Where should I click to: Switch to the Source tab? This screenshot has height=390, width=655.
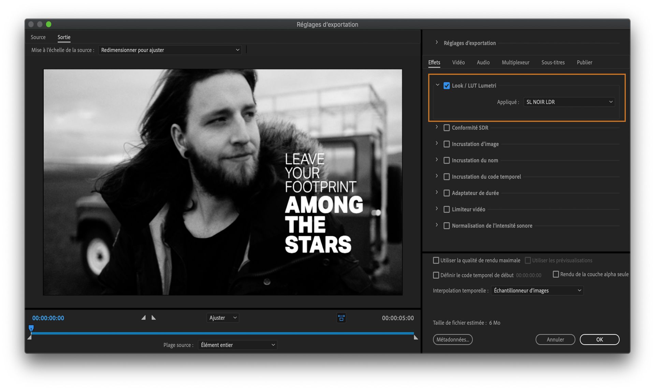[38, 37]
